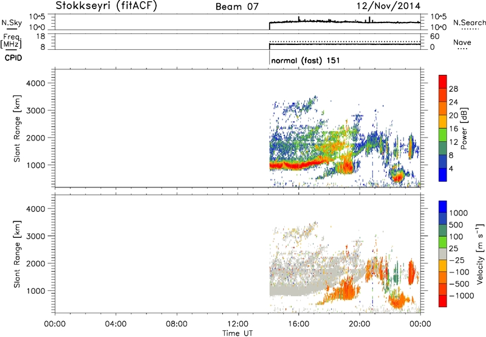Click the 20 label on power colorbar
The image size is (486, 337).
tap(453, 116)
